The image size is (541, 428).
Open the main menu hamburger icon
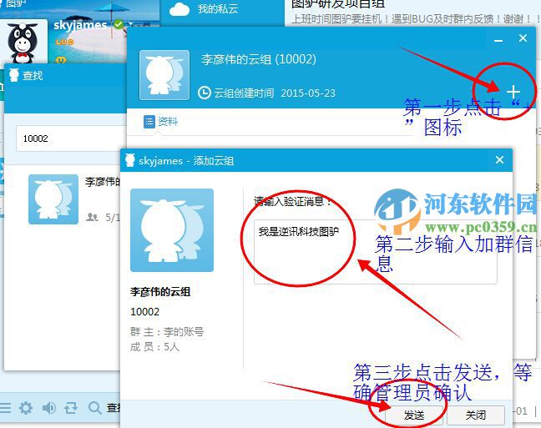5,408
